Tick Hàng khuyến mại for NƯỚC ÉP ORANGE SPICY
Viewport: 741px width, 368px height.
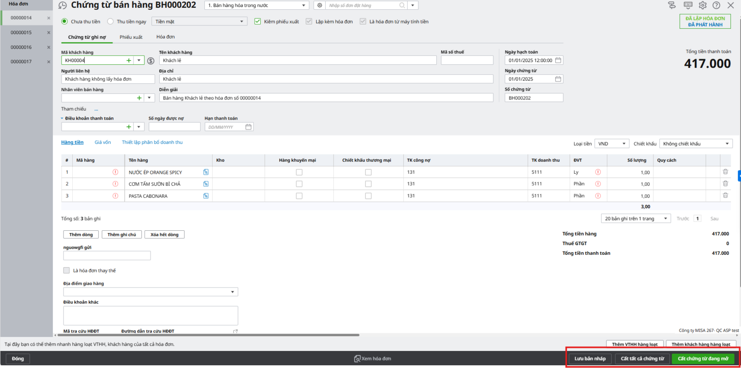[x=299, y=172]
